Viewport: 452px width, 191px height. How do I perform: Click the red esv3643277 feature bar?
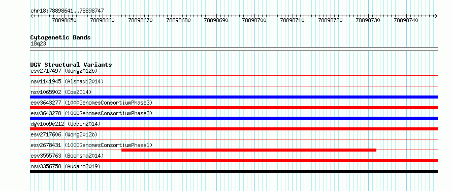coord(234,108)
